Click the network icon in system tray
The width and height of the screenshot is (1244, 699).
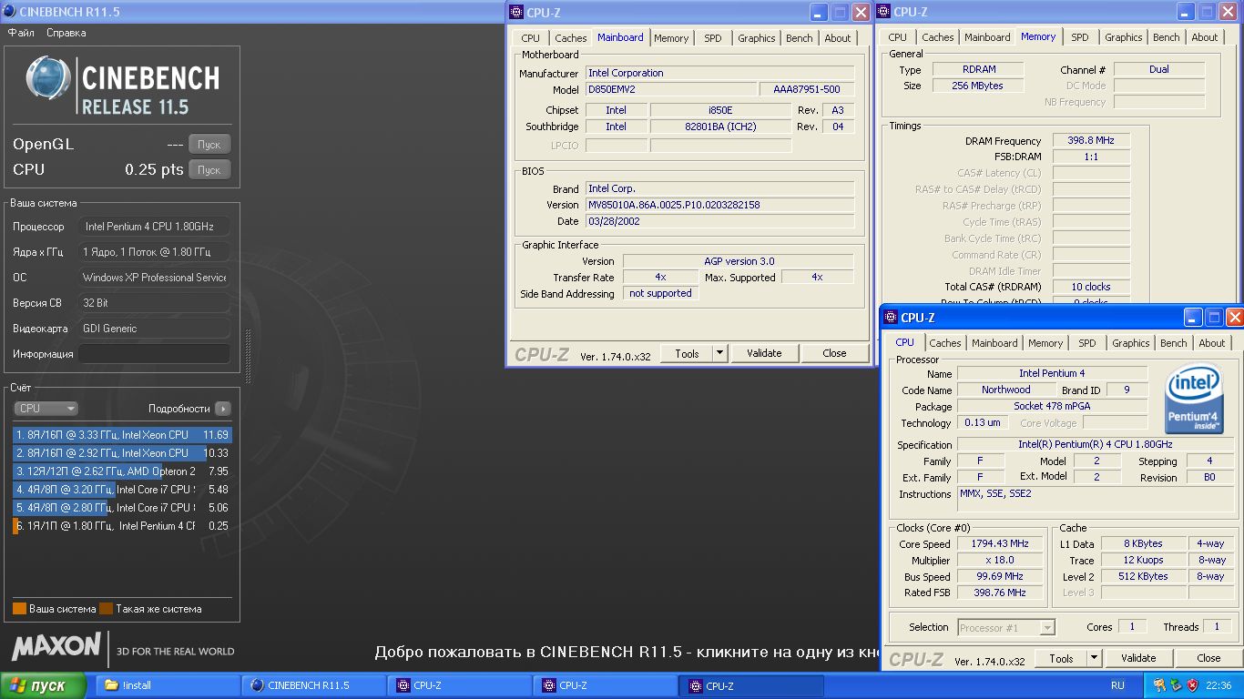(1159, 685)
